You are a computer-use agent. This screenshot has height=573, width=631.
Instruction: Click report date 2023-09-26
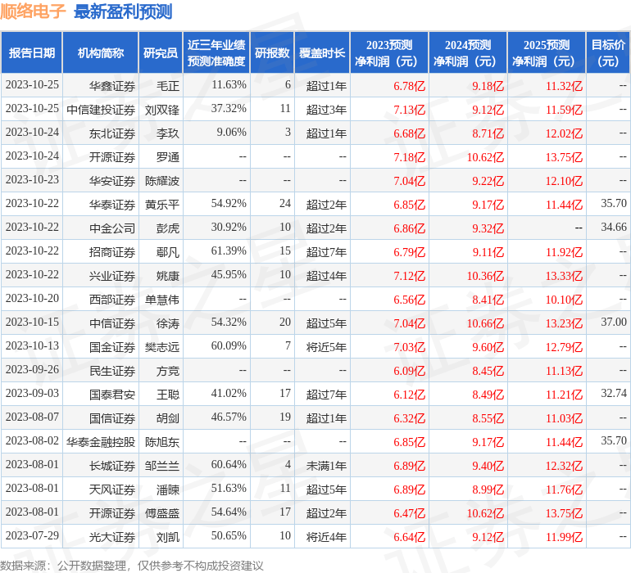point(32,369)
